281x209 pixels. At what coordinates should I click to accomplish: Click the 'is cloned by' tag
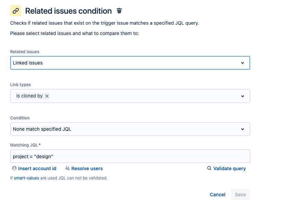[29, 96]
